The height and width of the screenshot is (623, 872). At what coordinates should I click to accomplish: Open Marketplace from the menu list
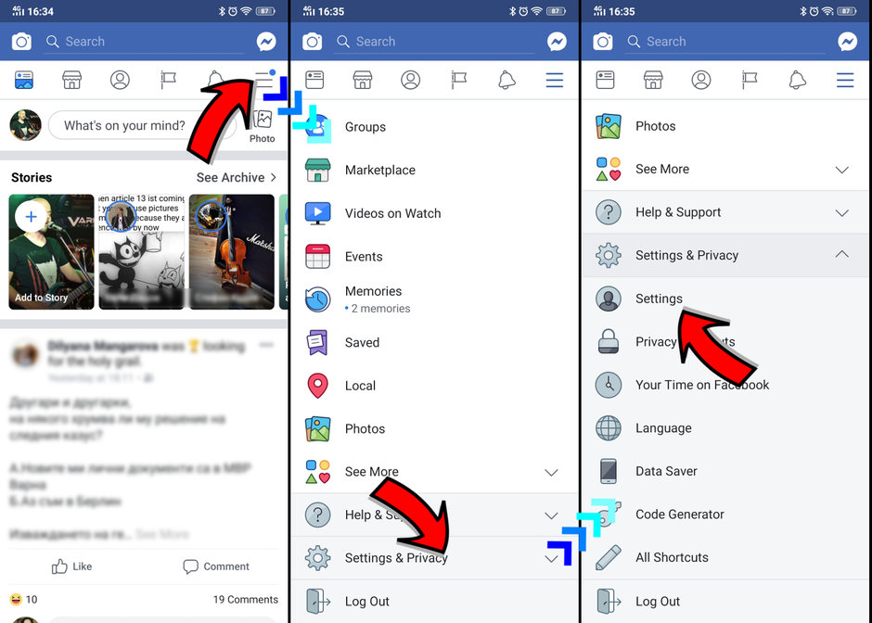pyautogui.click(x=435, y=170)
